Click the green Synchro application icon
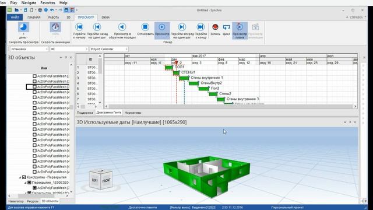373x210 pixels. point(9,10)
